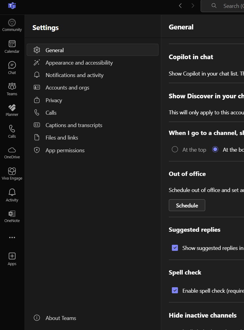Open OneDrive from the sidebar
The width and height of the screenshot is (244, 330).
pos(12,153)
